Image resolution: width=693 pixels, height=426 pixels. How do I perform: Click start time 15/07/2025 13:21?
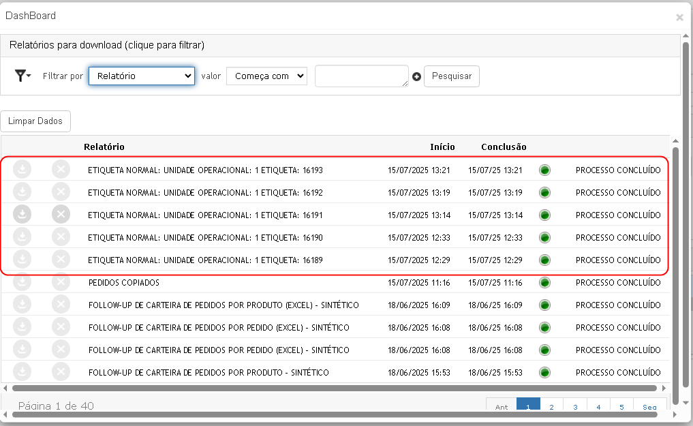(x=419, y=170)
